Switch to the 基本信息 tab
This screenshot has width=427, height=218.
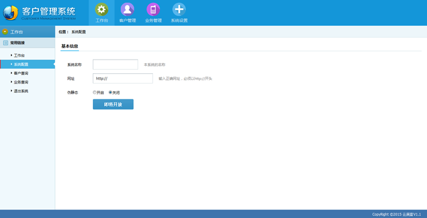[x=69, y=47]
